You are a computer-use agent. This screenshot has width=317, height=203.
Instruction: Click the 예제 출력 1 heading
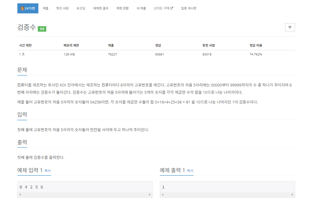click(x=172, y=170)
